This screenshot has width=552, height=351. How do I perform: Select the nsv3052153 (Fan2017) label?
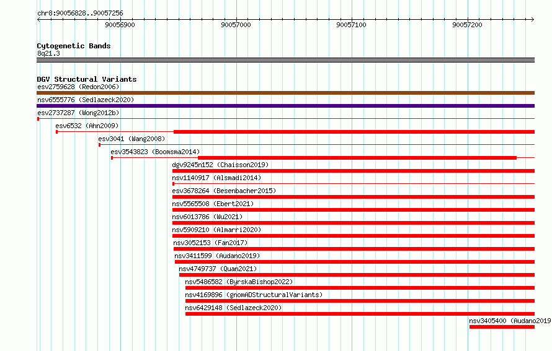coord(210,243)
